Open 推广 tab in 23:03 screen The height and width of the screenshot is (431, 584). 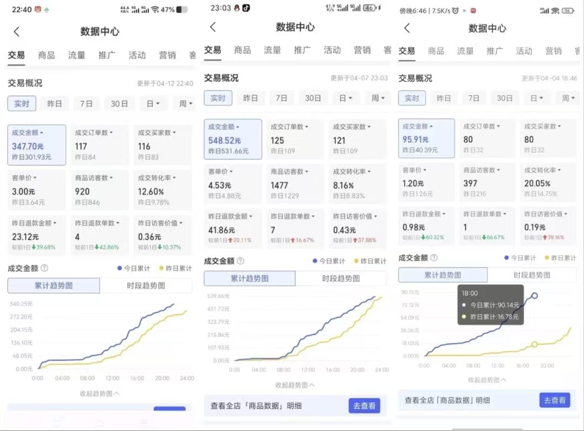point(302,50)
